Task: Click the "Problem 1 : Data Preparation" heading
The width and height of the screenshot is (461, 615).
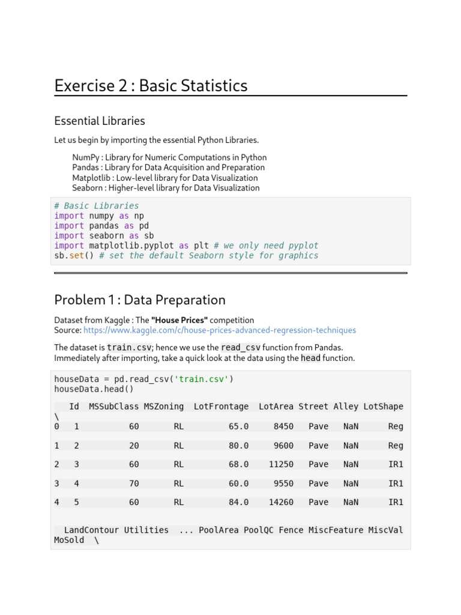Action: [x=140, y=300]
